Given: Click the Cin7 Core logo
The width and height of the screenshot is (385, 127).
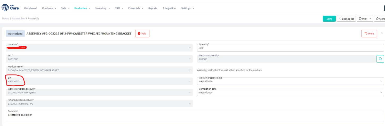Looking at the screenshot, I should coord(10,8).
